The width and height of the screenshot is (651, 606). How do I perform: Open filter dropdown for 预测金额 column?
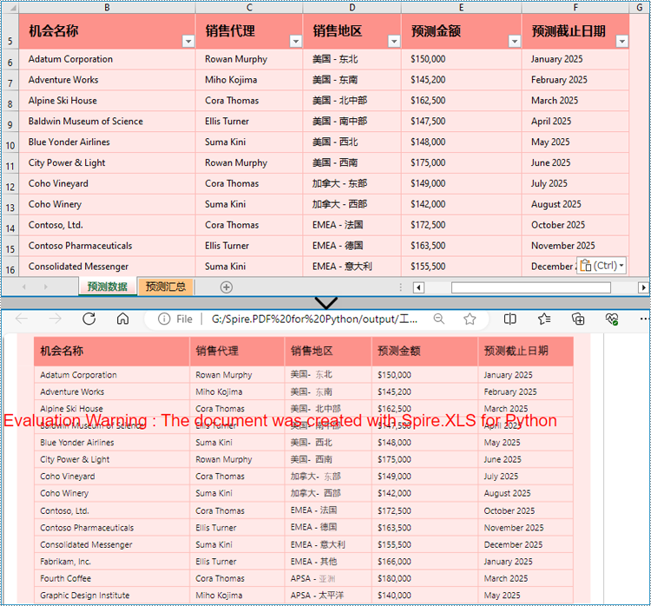pyautogui.click(x=515, y=41)
